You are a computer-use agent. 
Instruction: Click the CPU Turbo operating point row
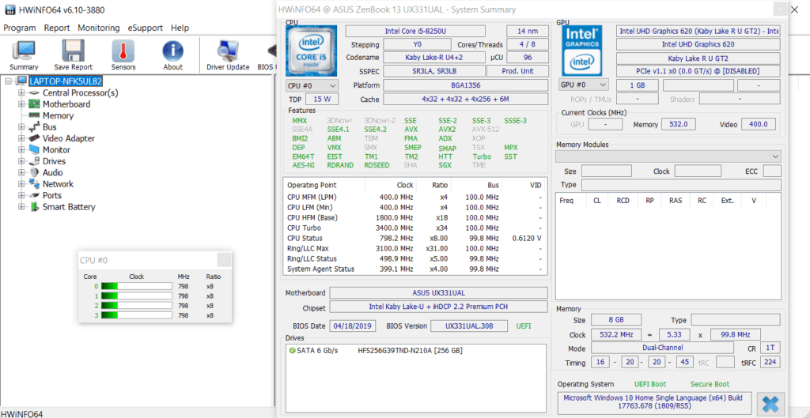(x=414, y=228)
